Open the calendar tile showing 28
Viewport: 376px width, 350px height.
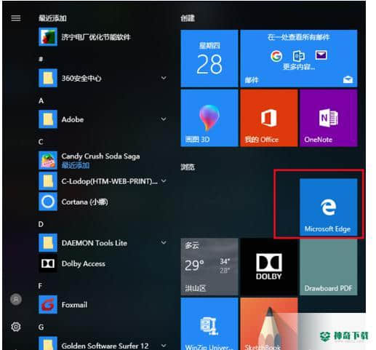209,58
